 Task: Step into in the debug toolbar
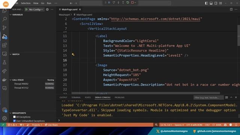(118, 3)
